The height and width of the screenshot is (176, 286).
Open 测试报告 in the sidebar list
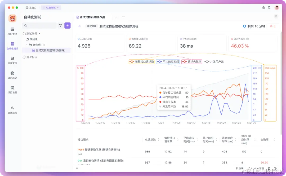point(30,57)
